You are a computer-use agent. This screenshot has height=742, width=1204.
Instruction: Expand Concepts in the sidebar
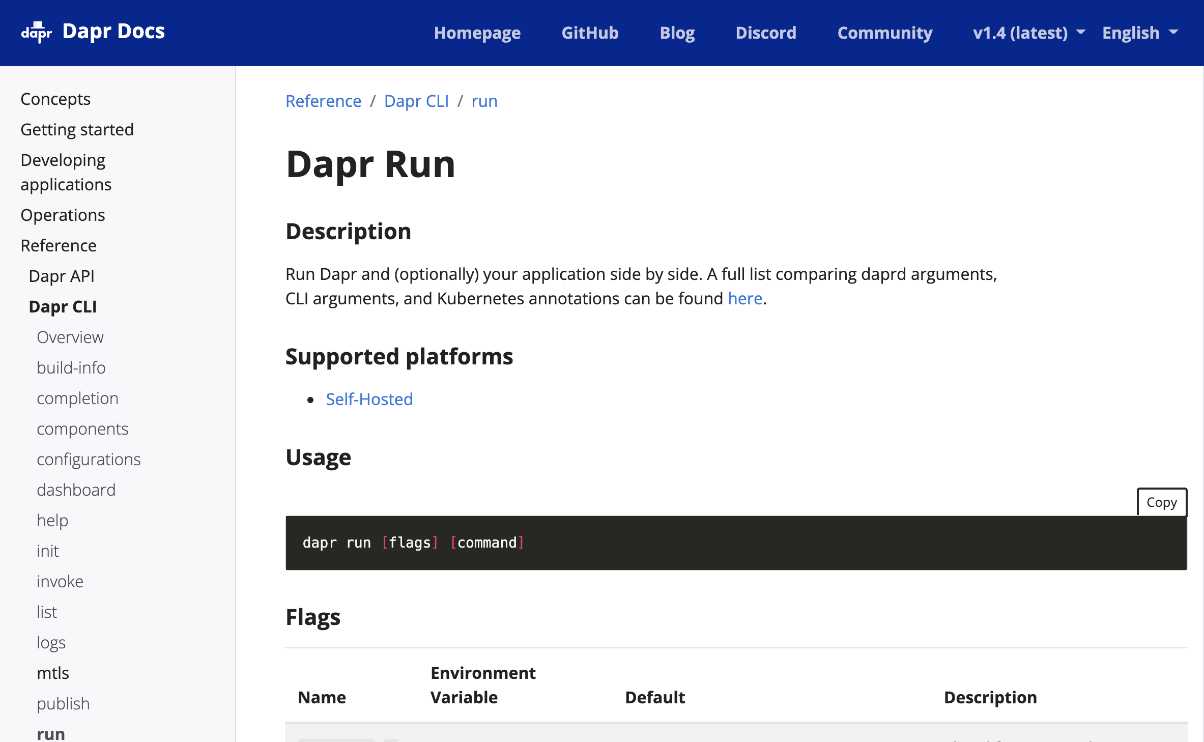[x=55, y=99]
